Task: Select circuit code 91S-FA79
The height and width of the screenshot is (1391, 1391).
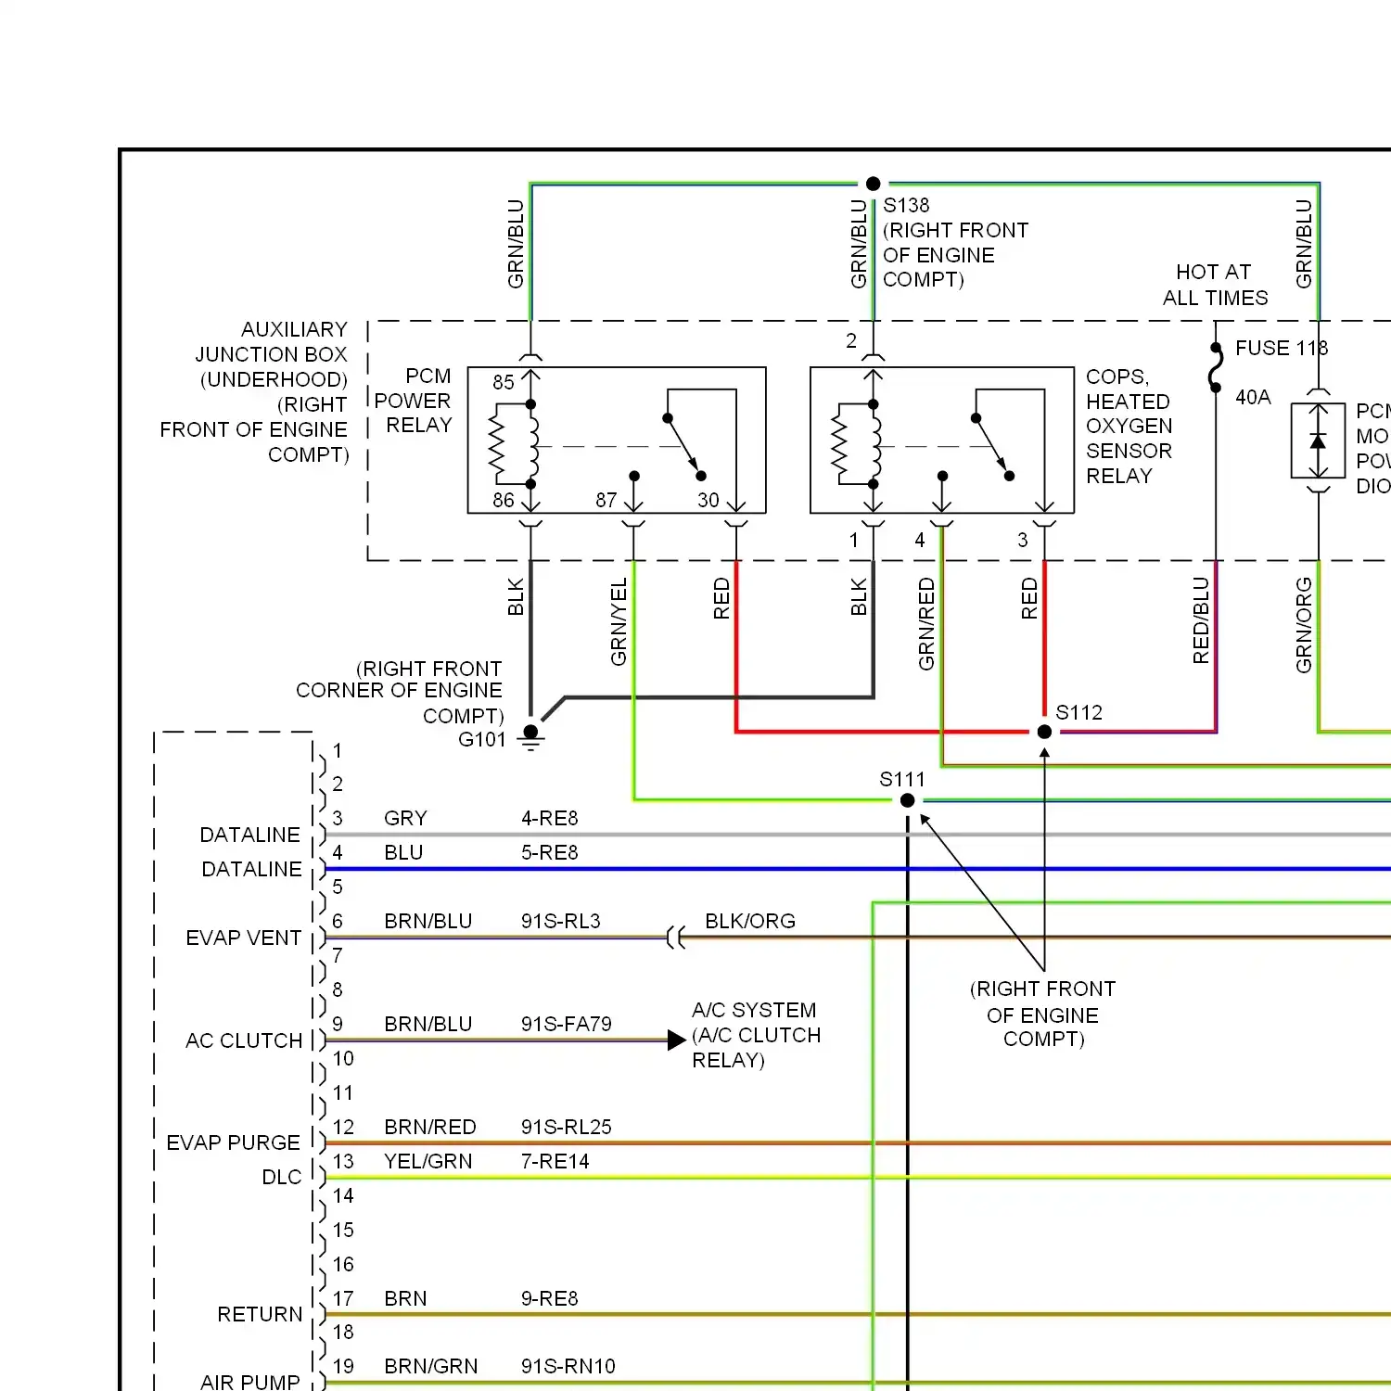Action: [x=567, y=1024]
